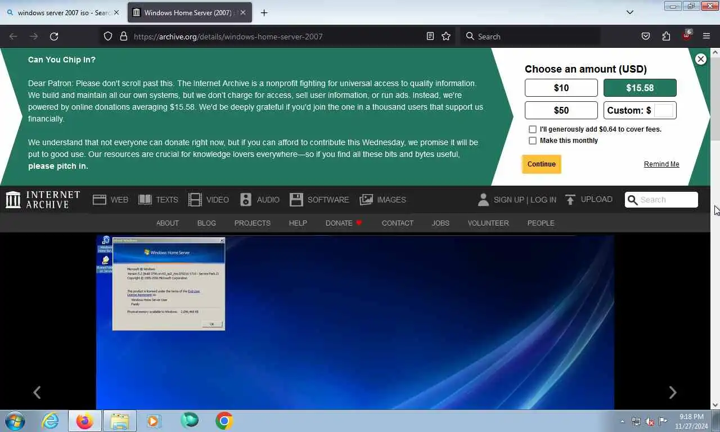Open Windows Media Player on taskbar
720x432 pixels.
(154, 421)
